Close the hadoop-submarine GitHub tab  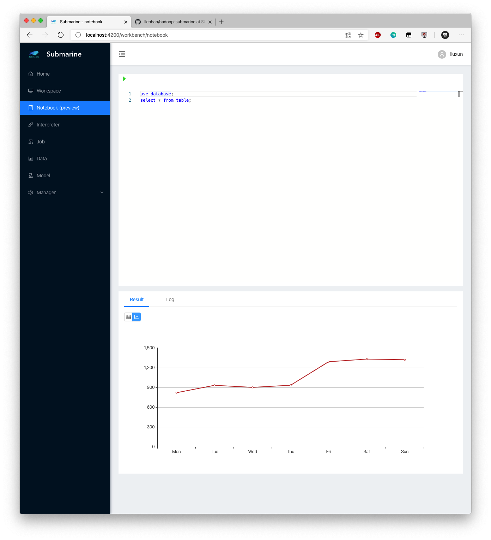(x=210, y=22)
